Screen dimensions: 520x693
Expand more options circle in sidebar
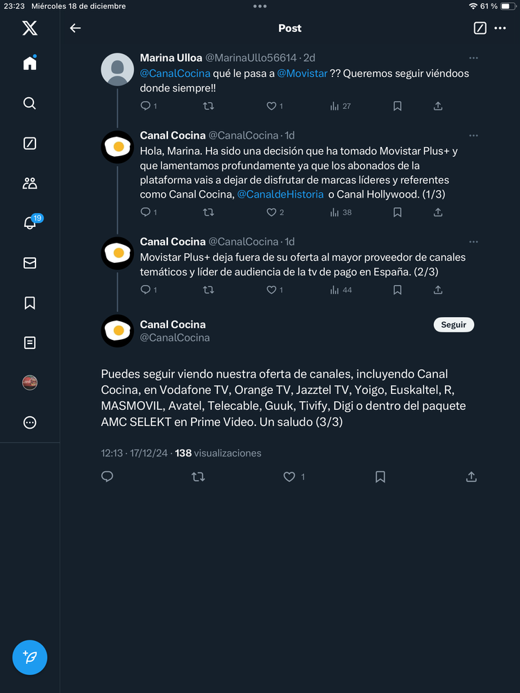(30, 422)
